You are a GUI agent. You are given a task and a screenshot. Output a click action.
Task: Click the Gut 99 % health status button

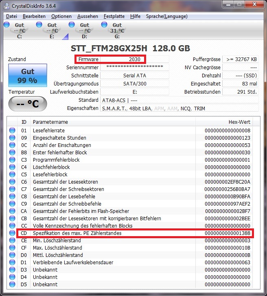click(28, 75)
